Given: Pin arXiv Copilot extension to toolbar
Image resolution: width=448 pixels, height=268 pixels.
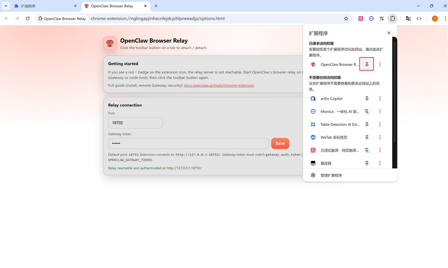Looking at the screenshot, I should pos(367,99).
